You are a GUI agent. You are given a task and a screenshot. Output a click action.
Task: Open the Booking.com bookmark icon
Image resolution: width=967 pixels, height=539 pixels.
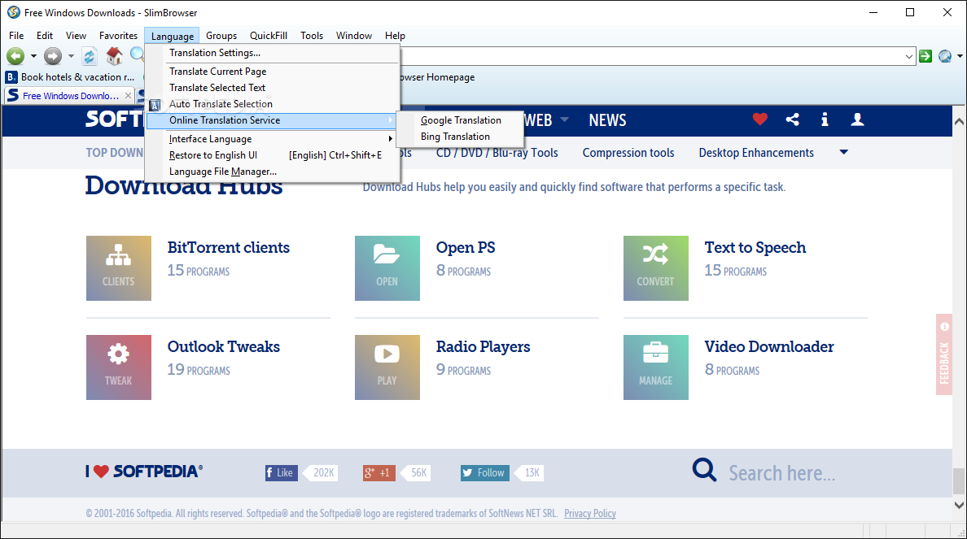pyautogui.click(x=11, y=77)
